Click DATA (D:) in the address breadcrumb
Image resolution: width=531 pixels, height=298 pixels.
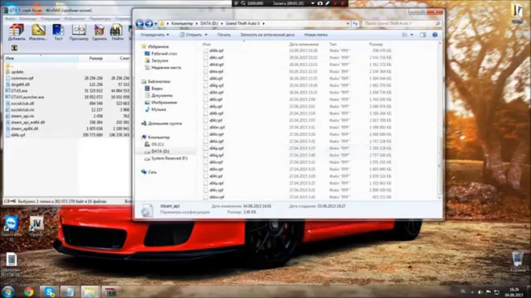tap(209, 24)
